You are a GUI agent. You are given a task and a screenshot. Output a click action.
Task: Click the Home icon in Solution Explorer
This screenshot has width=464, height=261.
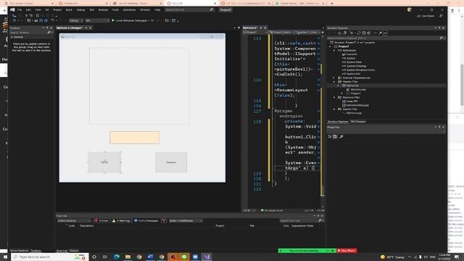click(340, 33)
